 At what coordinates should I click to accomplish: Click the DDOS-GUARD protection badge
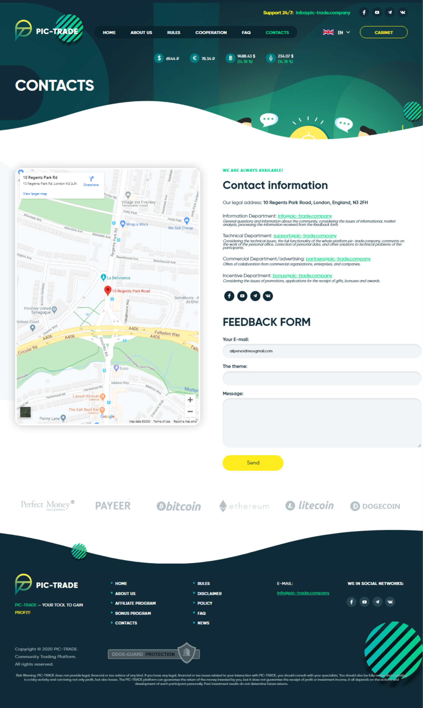tap(154, 653)
